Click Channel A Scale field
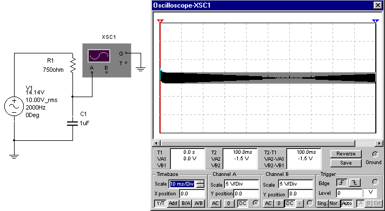Viewport: 385px width, 211px height. [x=241, y=184]
